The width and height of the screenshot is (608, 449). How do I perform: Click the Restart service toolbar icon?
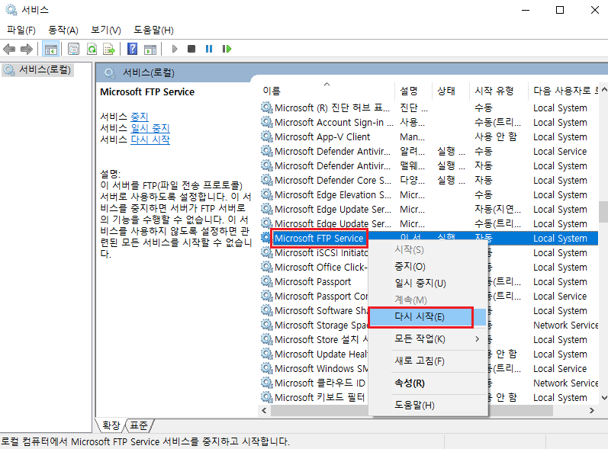coord(227,49)
